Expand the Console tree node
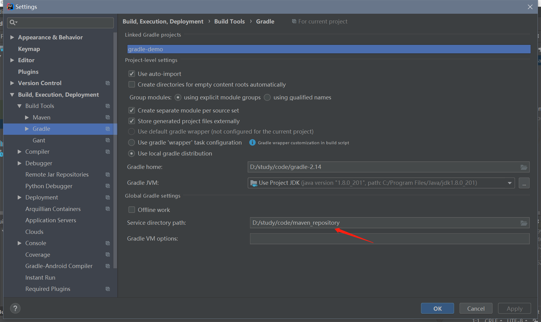This screenshot has height=322, width=541. point(20,243)
